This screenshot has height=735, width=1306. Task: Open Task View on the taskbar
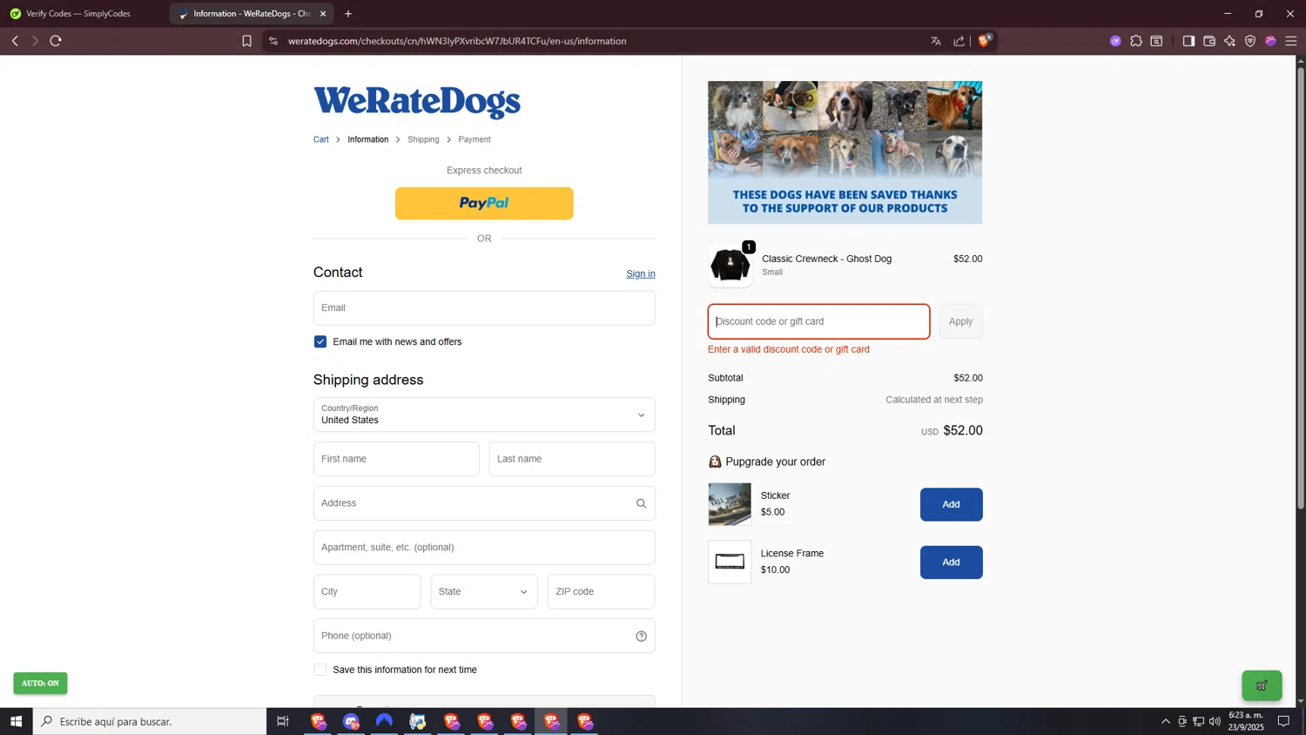282,721
